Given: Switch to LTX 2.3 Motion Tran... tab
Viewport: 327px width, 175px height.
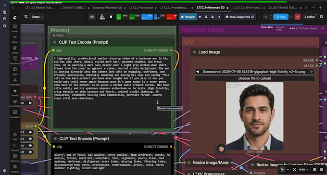Looking at the screenshot, I should (39, 8).
